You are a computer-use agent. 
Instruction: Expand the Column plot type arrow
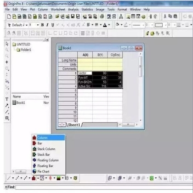coord(38,178)
